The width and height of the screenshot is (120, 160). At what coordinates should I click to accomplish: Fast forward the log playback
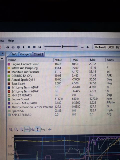click(x=40, y=47)
